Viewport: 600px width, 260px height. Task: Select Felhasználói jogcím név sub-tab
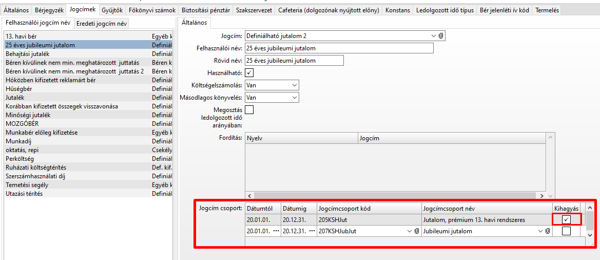[x=38, y=23]
